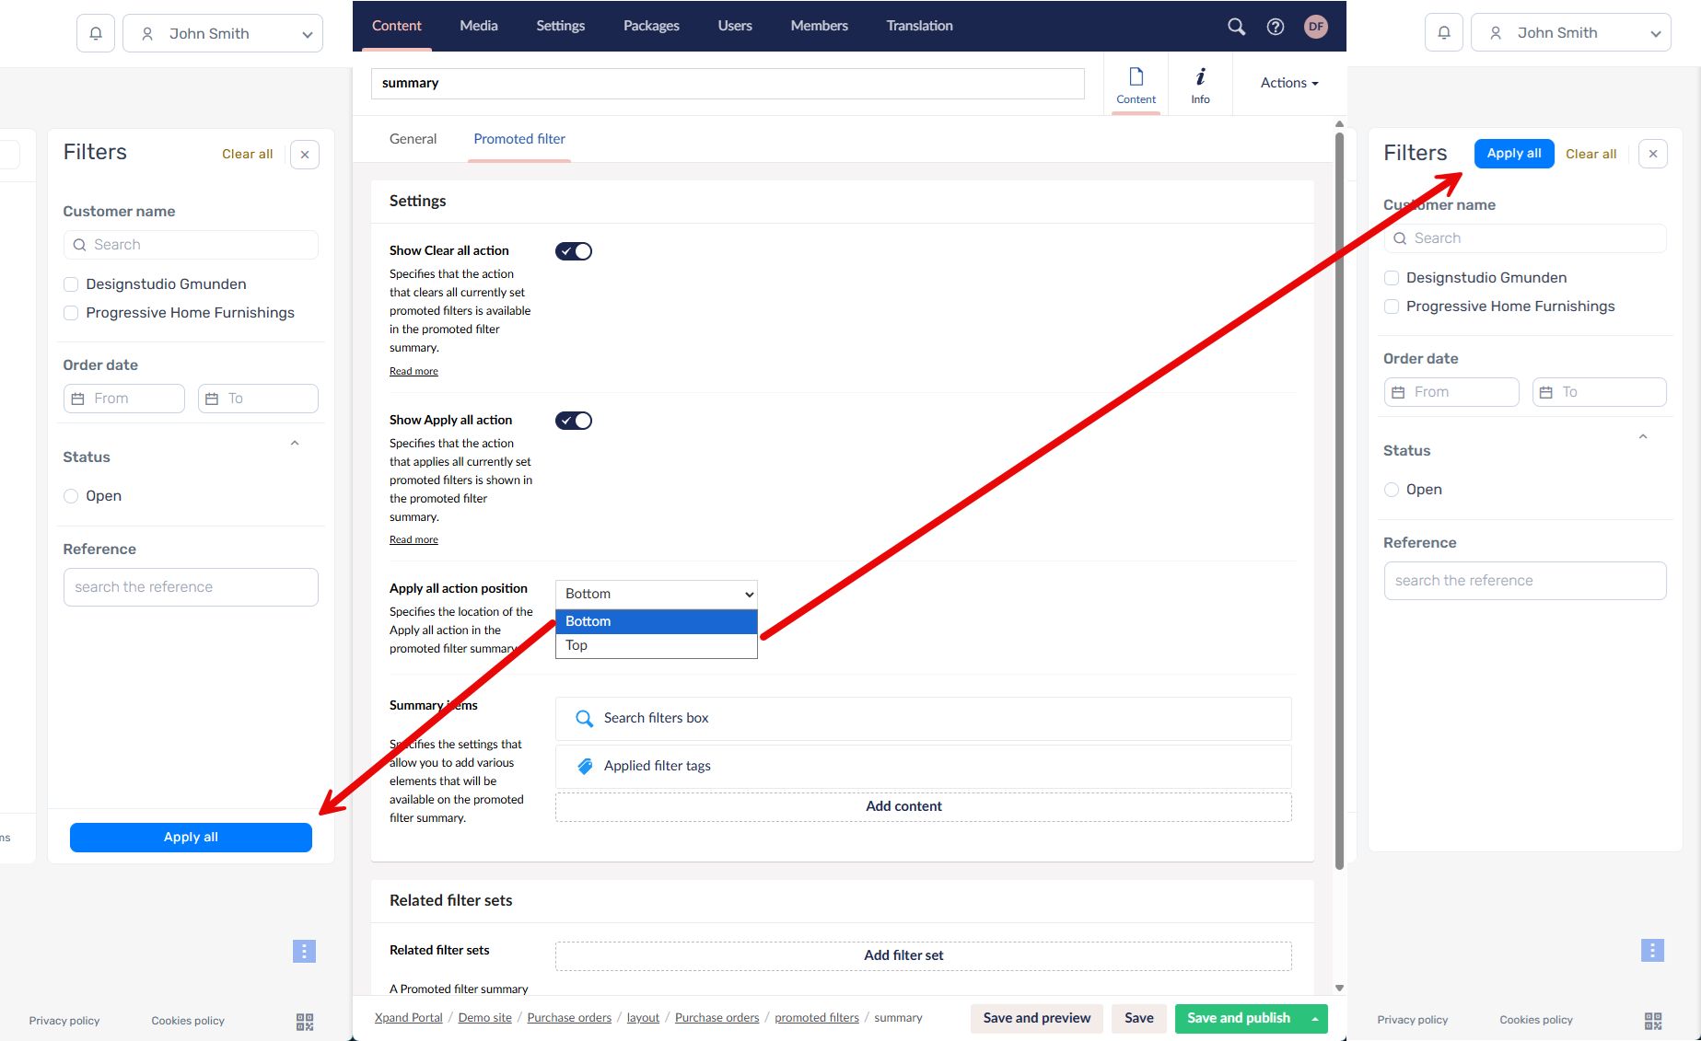1701x1041 pixels.
Task: Click the right bottom QR code icon
Action: click(1653, 1021)
